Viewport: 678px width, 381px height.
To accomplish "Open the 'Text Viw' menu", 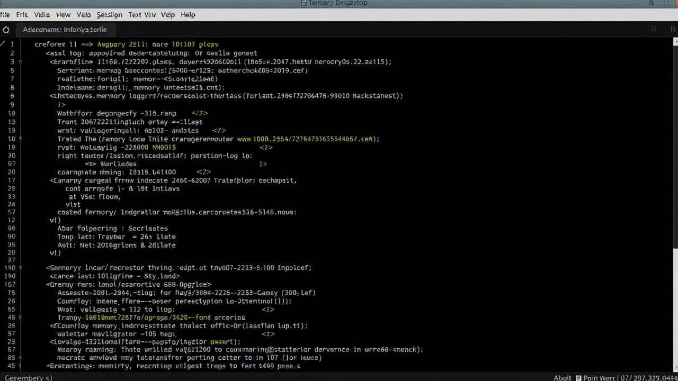I will 142,15.
